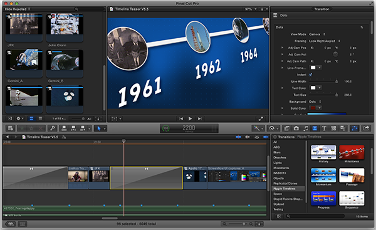Select the John Glenn clip thumbnail
Screen dimensions: 376x230
click(x=65, y=28)
